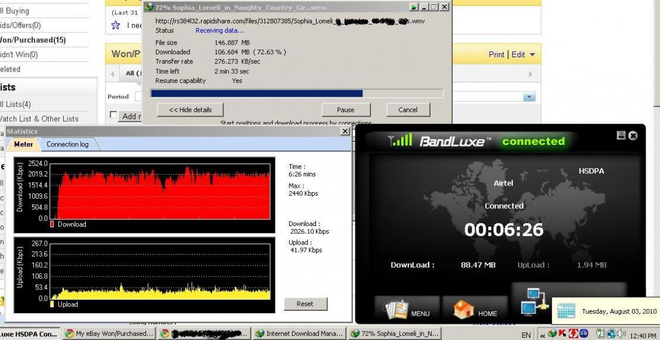Click the yellow Upload legend square
Screen dimensions: 660x340
52,304
